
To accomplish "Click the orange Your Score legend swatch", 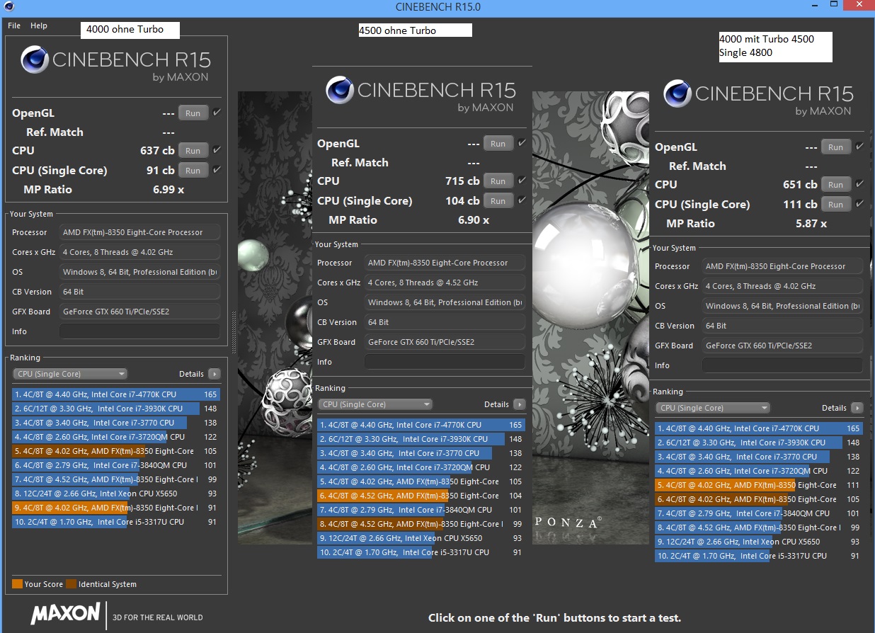I will 18,584.
